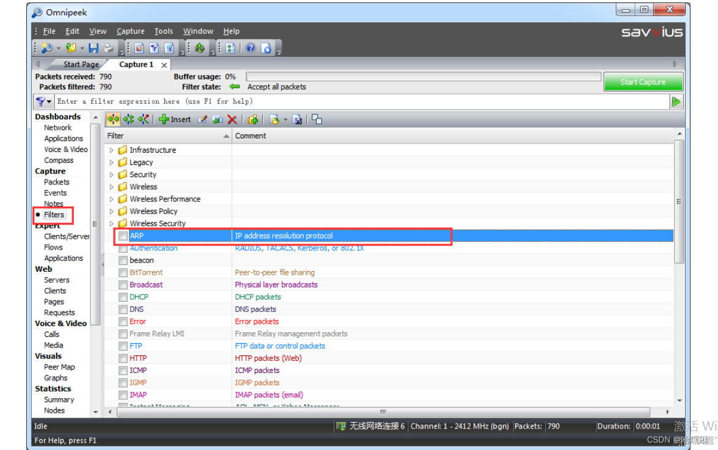Open the dropdown arrow beside New Capture

[x=59, y=48]
